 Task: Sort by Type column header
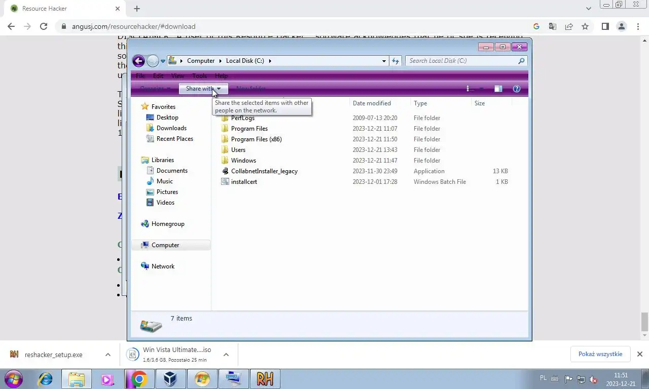tap(441, 103)
